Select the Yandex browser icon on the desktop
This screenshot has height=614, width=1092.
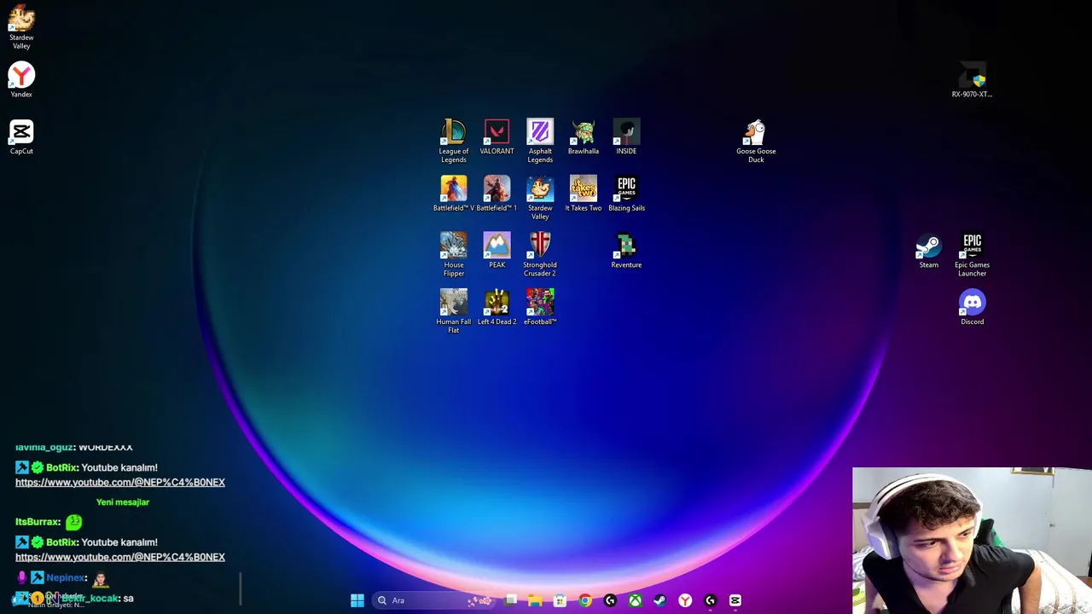pos(21,80)
